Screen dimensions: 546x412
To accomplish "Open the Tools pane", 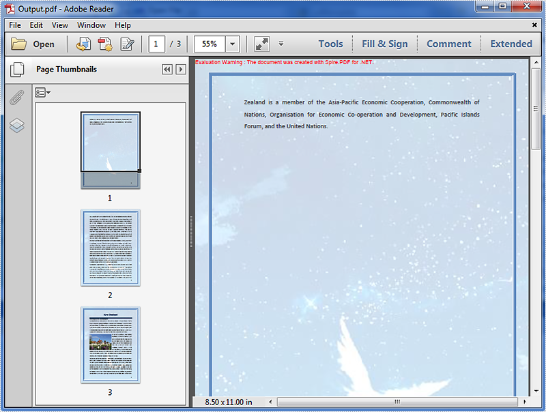I will click(330, 44).
